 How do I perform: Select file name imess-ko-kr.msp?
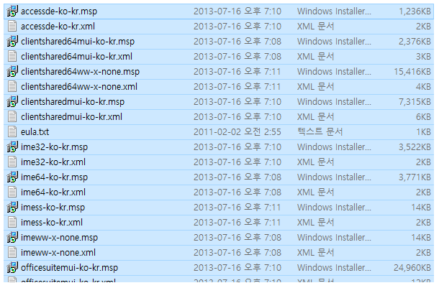[53, 208]
